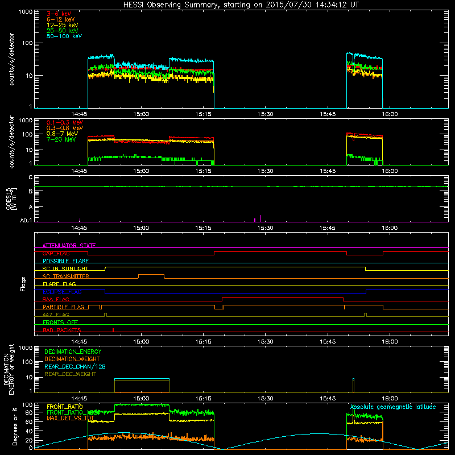Select the DECIMATION_ENERGY legend entry
455x455 pixels.
point(73,351)
